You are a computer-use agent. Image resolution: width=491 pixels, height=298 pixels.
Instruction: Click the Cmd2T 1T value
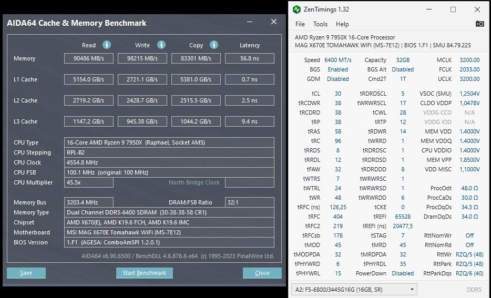click(403, 79)
